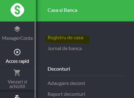View Raport deconturi
Screen dimensions: 134x98
[66, 94]
